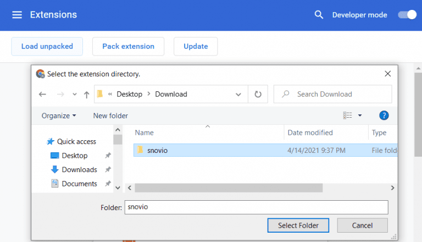The height and width of the screenshot is (242, 422).
Task: Refresh the Download folder listing
Action: (x=258, y=94)
